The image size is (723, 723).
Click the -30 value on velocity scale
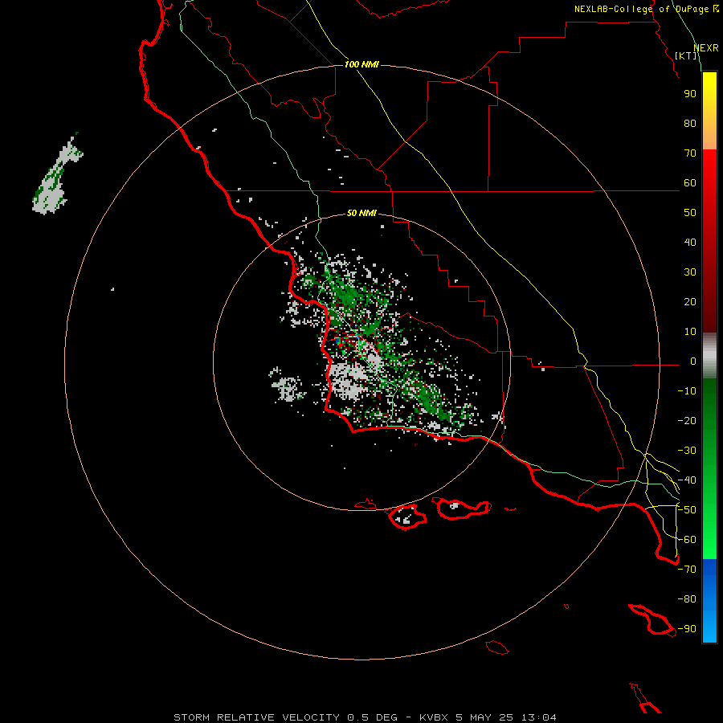point(687,451)
